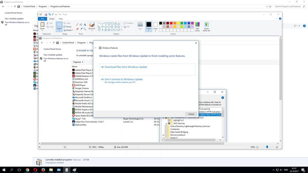
Task: Click the Save icon in Paint title bar
Action: click(46, 14)
